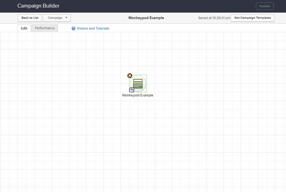Open the purple notes icon on the form node
The width and height of the screenshot is (286, 192).
click(x=132, y=90)
